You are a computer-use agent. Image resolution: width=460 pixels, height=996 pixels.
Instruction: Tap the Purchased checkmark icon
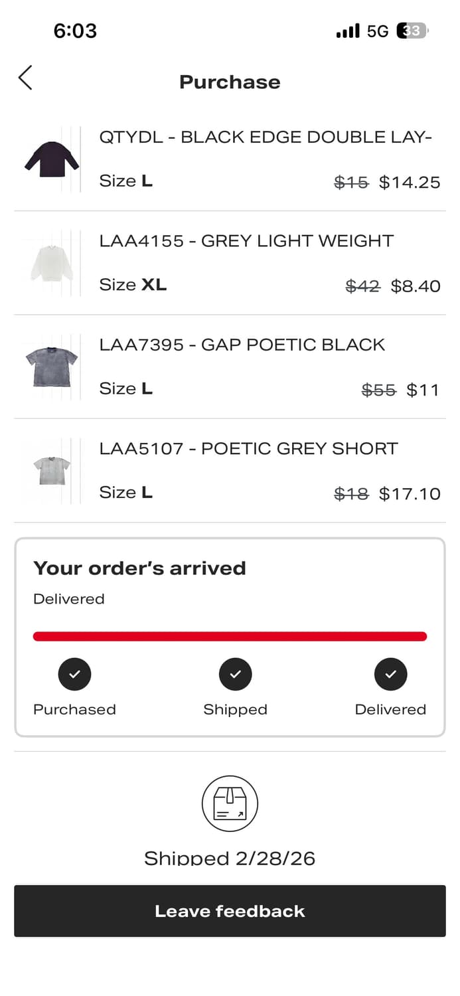tap(74, 674)
